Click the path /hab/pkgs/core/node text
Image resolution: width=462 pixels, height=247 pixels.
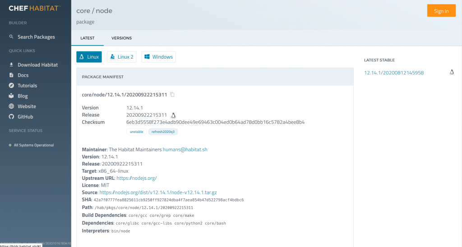coord(144,207)
